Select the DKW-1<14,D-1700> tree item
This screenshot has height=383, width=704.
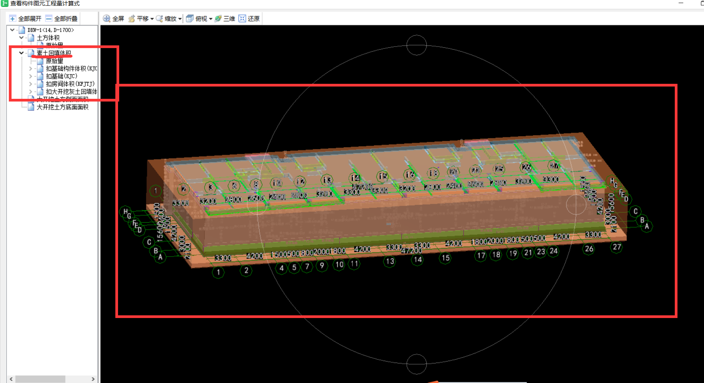pos(50,30)
